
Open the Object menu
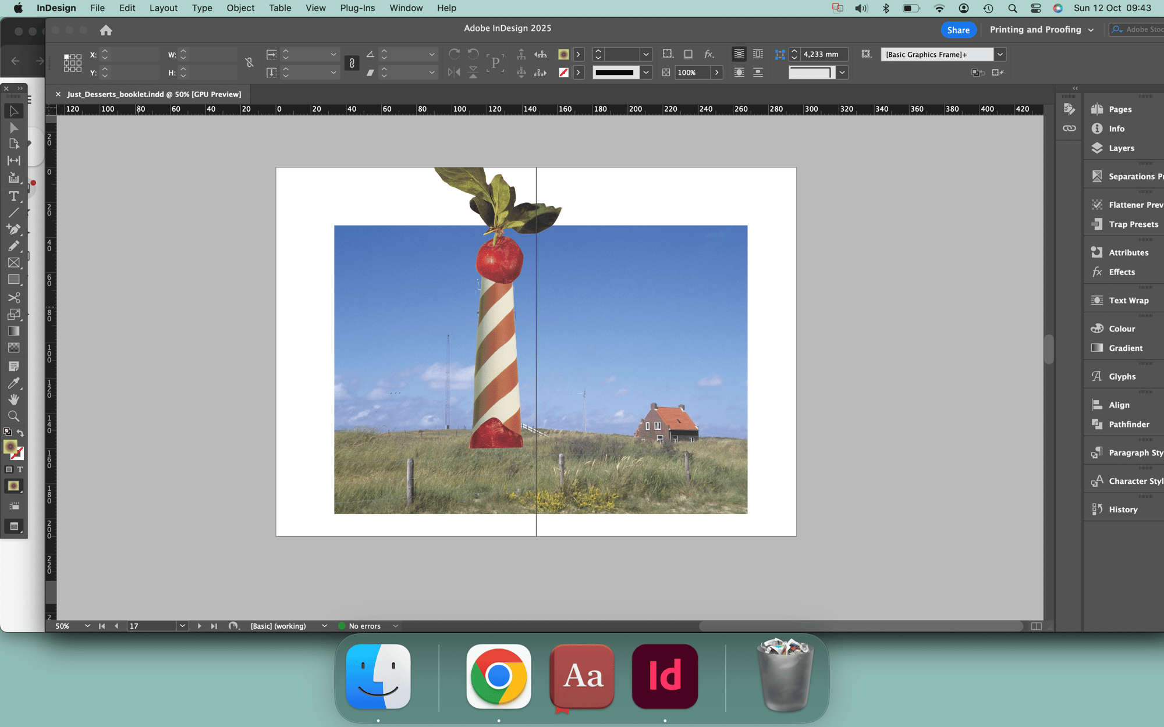coord(240,8)
